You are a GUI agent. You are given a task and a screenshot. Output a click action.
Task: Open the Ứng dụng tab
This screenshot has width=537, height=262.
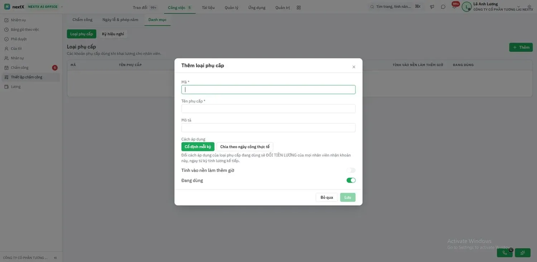tap(257, 7)
